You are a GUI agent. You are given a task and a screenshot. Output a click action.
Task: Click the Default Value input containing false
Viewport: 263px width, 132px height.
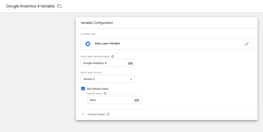point(110,100)
